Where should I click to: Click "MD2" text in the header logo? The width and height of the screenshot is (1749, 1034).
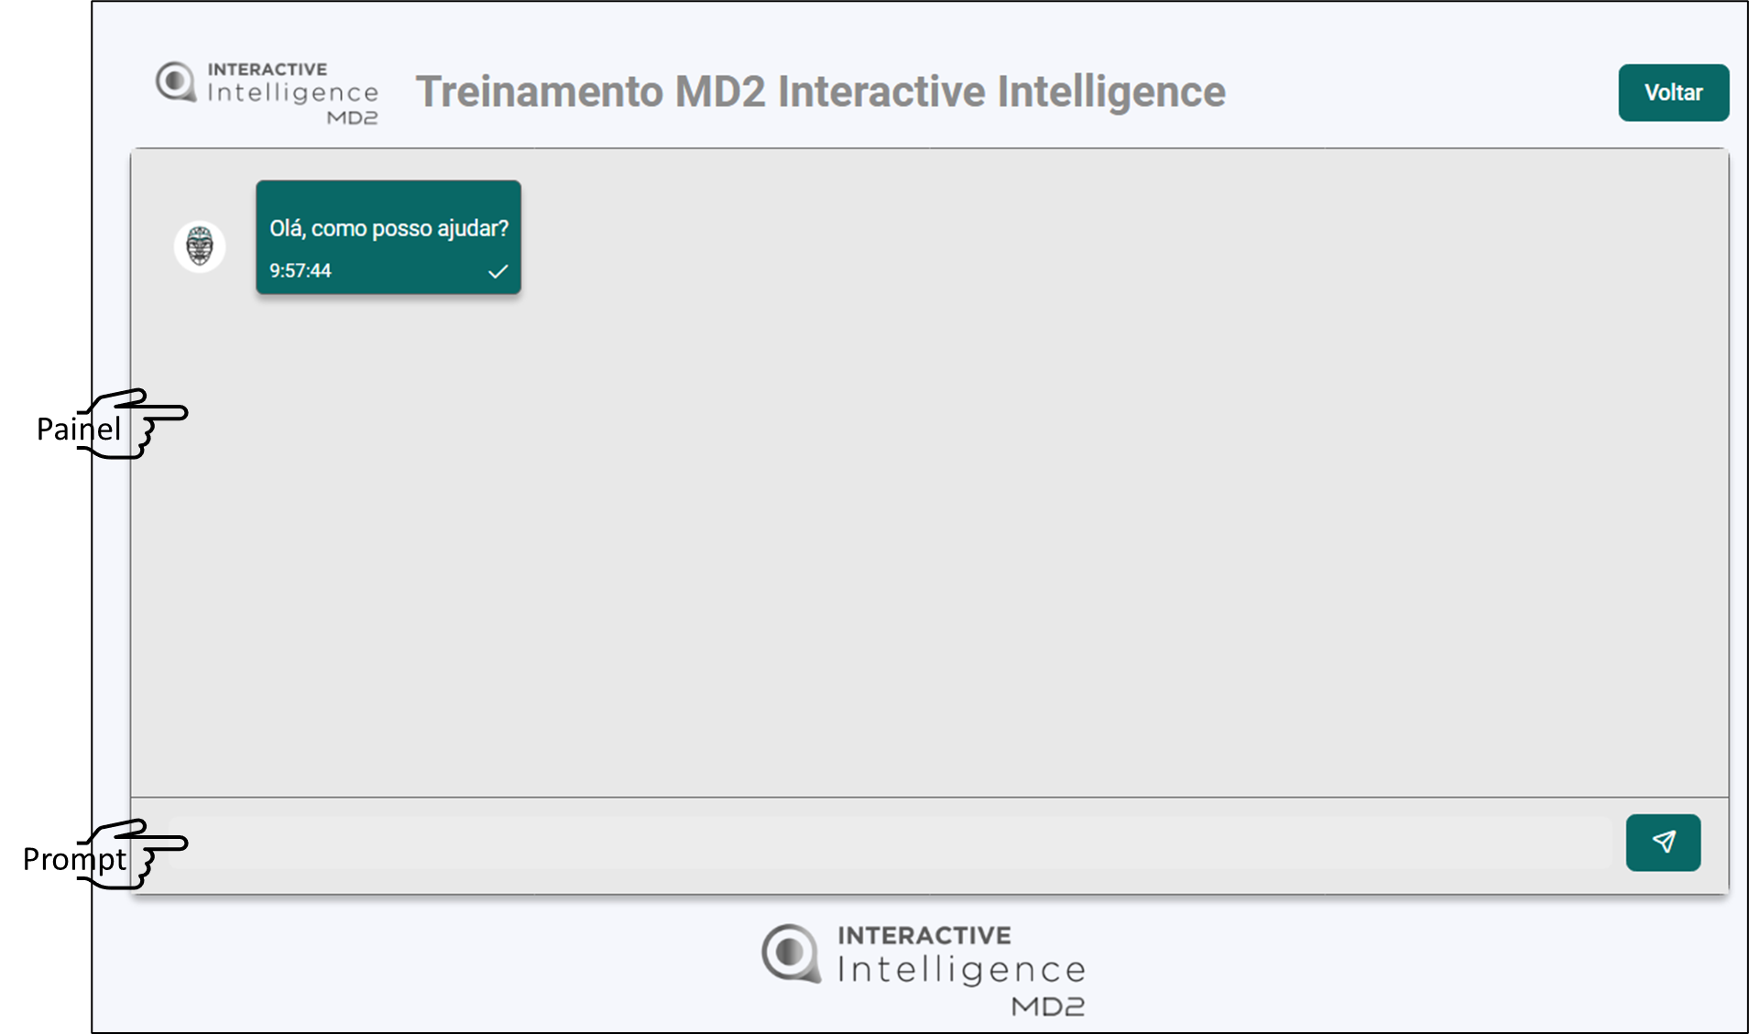tap(353, 117)
